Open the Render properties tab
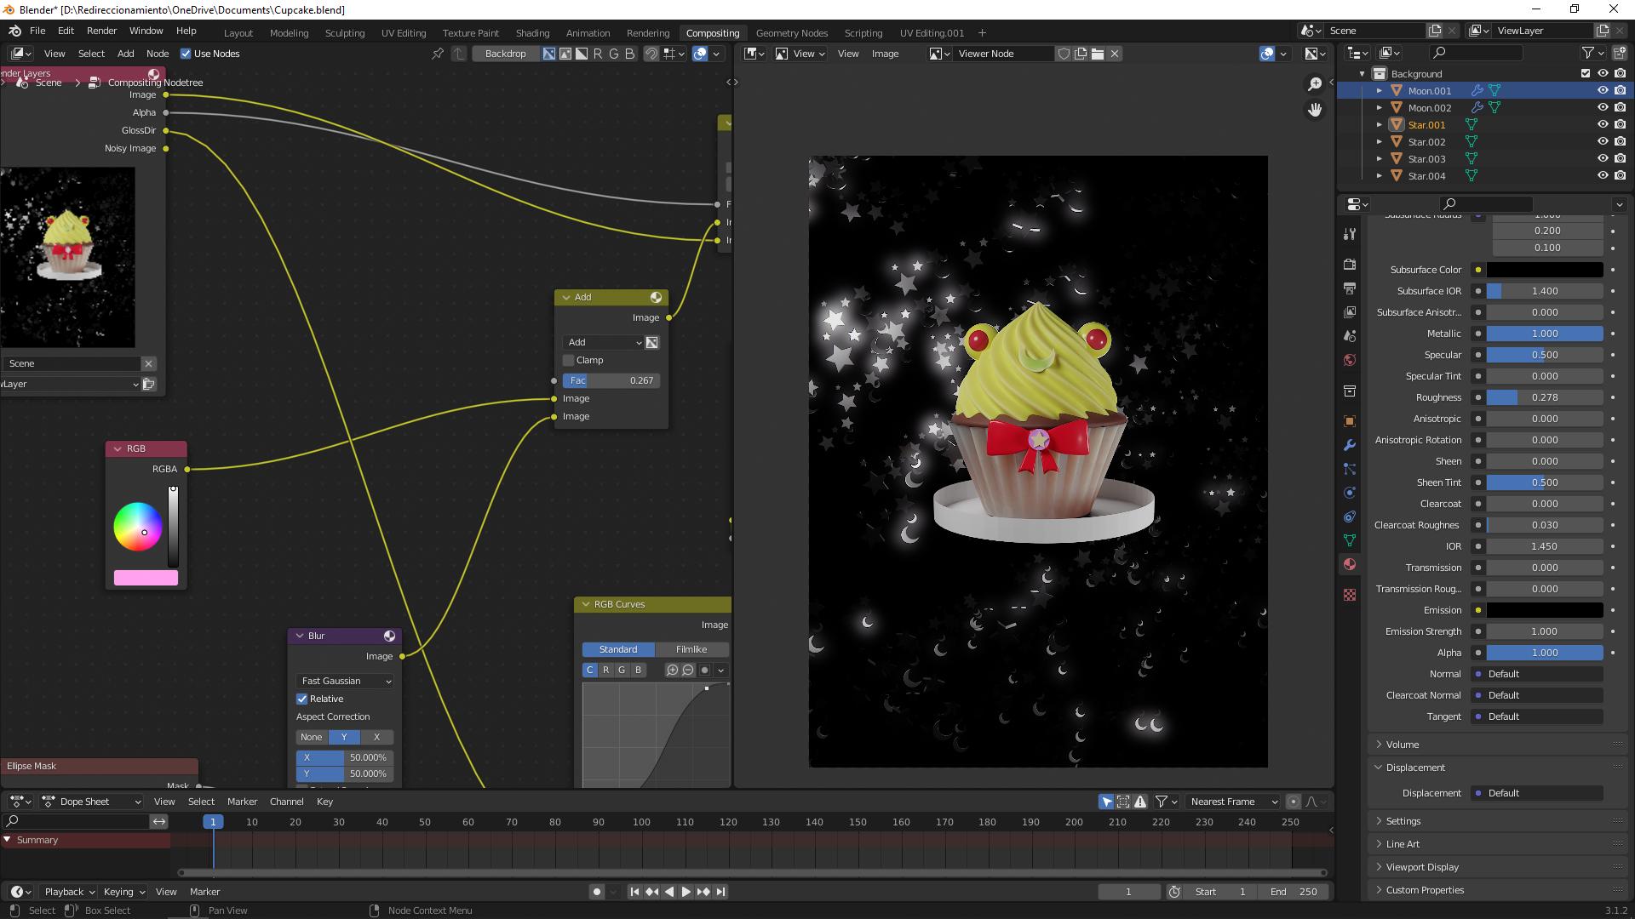The width and height of the screenshot is (1635, 919). [1350, 265]
